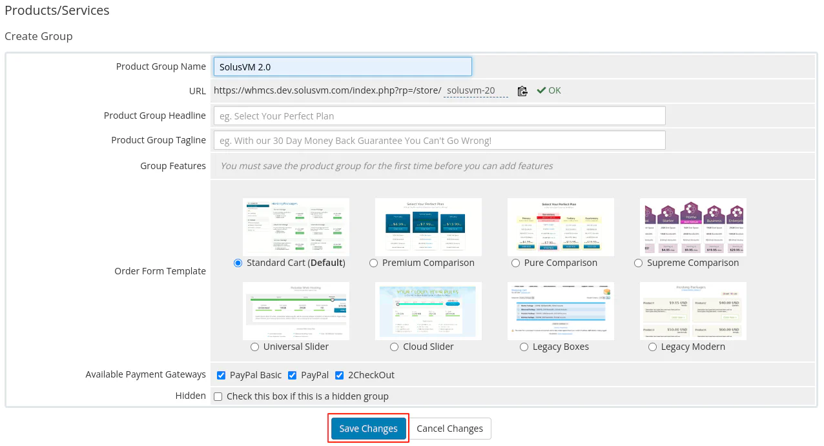The width and height of the screenshot is (824, 446).
Task: Click the Legacy Modern preview thumbnail
Action: [692, 310]
